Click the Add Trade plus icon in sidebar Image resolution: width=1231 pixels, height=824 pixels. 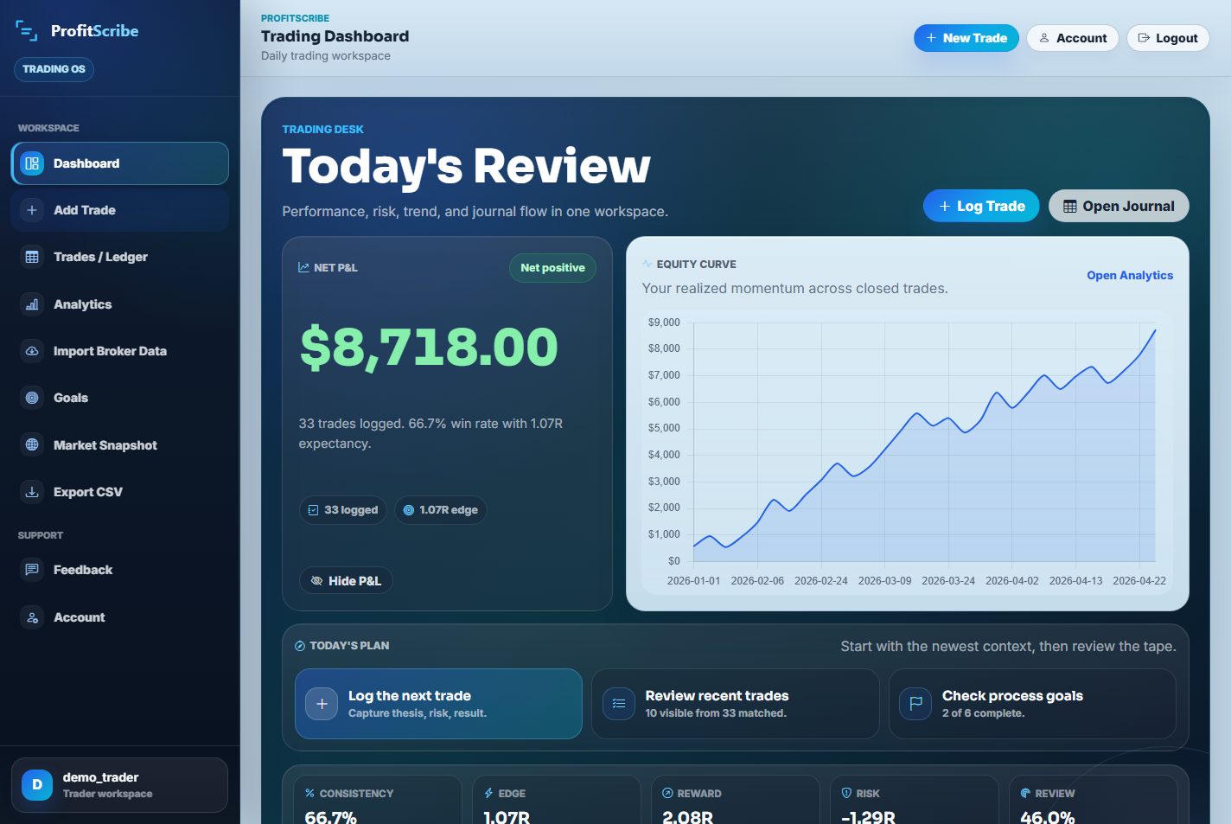[32, 210]
